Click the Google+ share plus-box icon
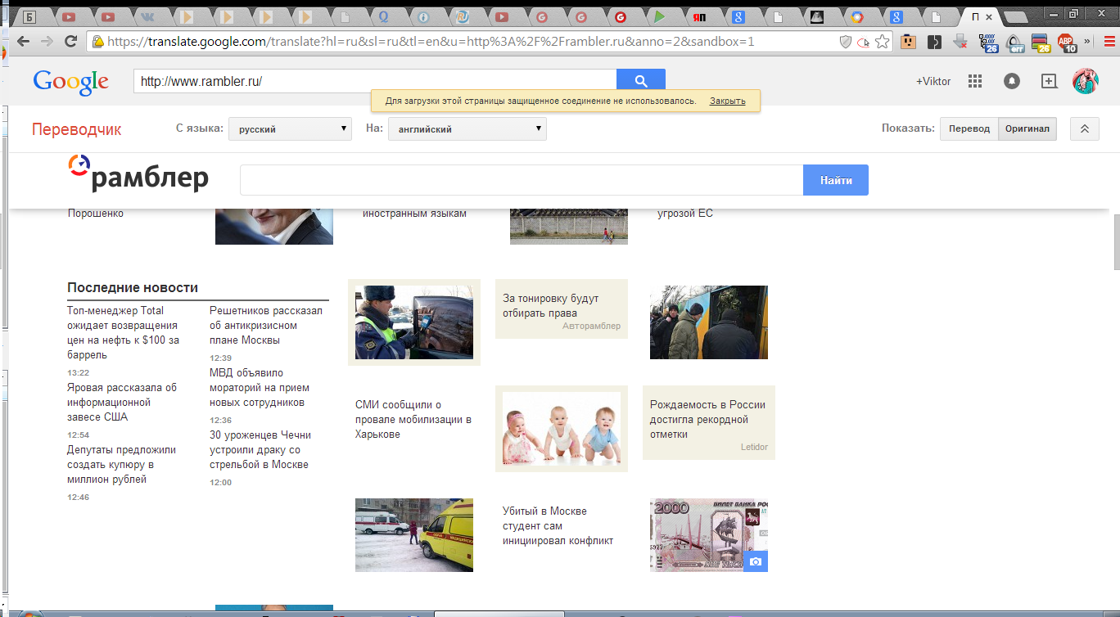The width and height of the screenshot is (1120, 617). (x=1049, y=81)
